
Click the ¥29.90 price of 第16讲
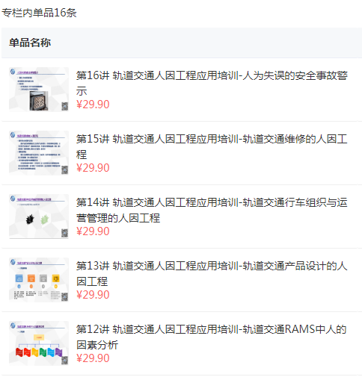tap(93, 105)
